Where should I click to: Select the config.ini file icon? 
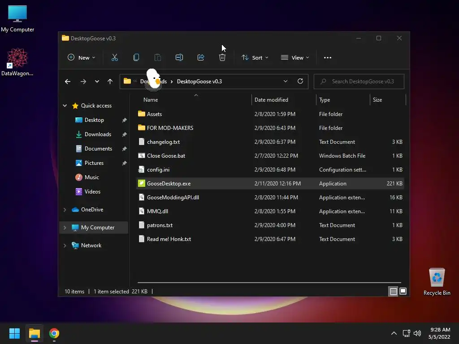[141, 170]
